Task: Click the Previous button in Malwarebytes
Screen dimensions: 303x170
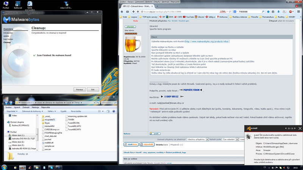Action: [x=79, y=90]
